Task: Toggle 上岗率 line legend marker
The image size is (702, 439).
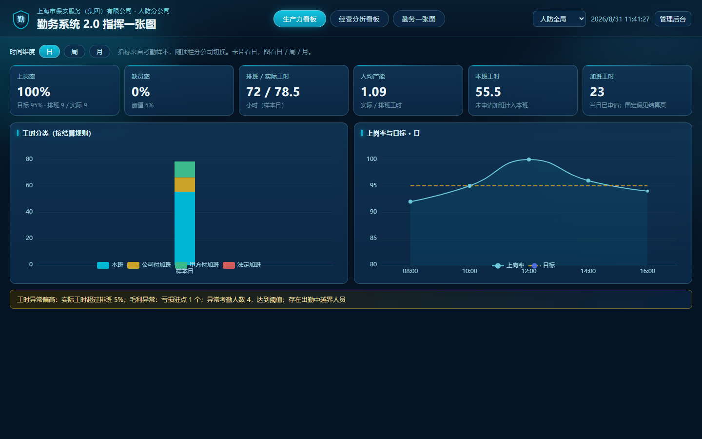Action: pyautogui.click(x=498, y=266)
